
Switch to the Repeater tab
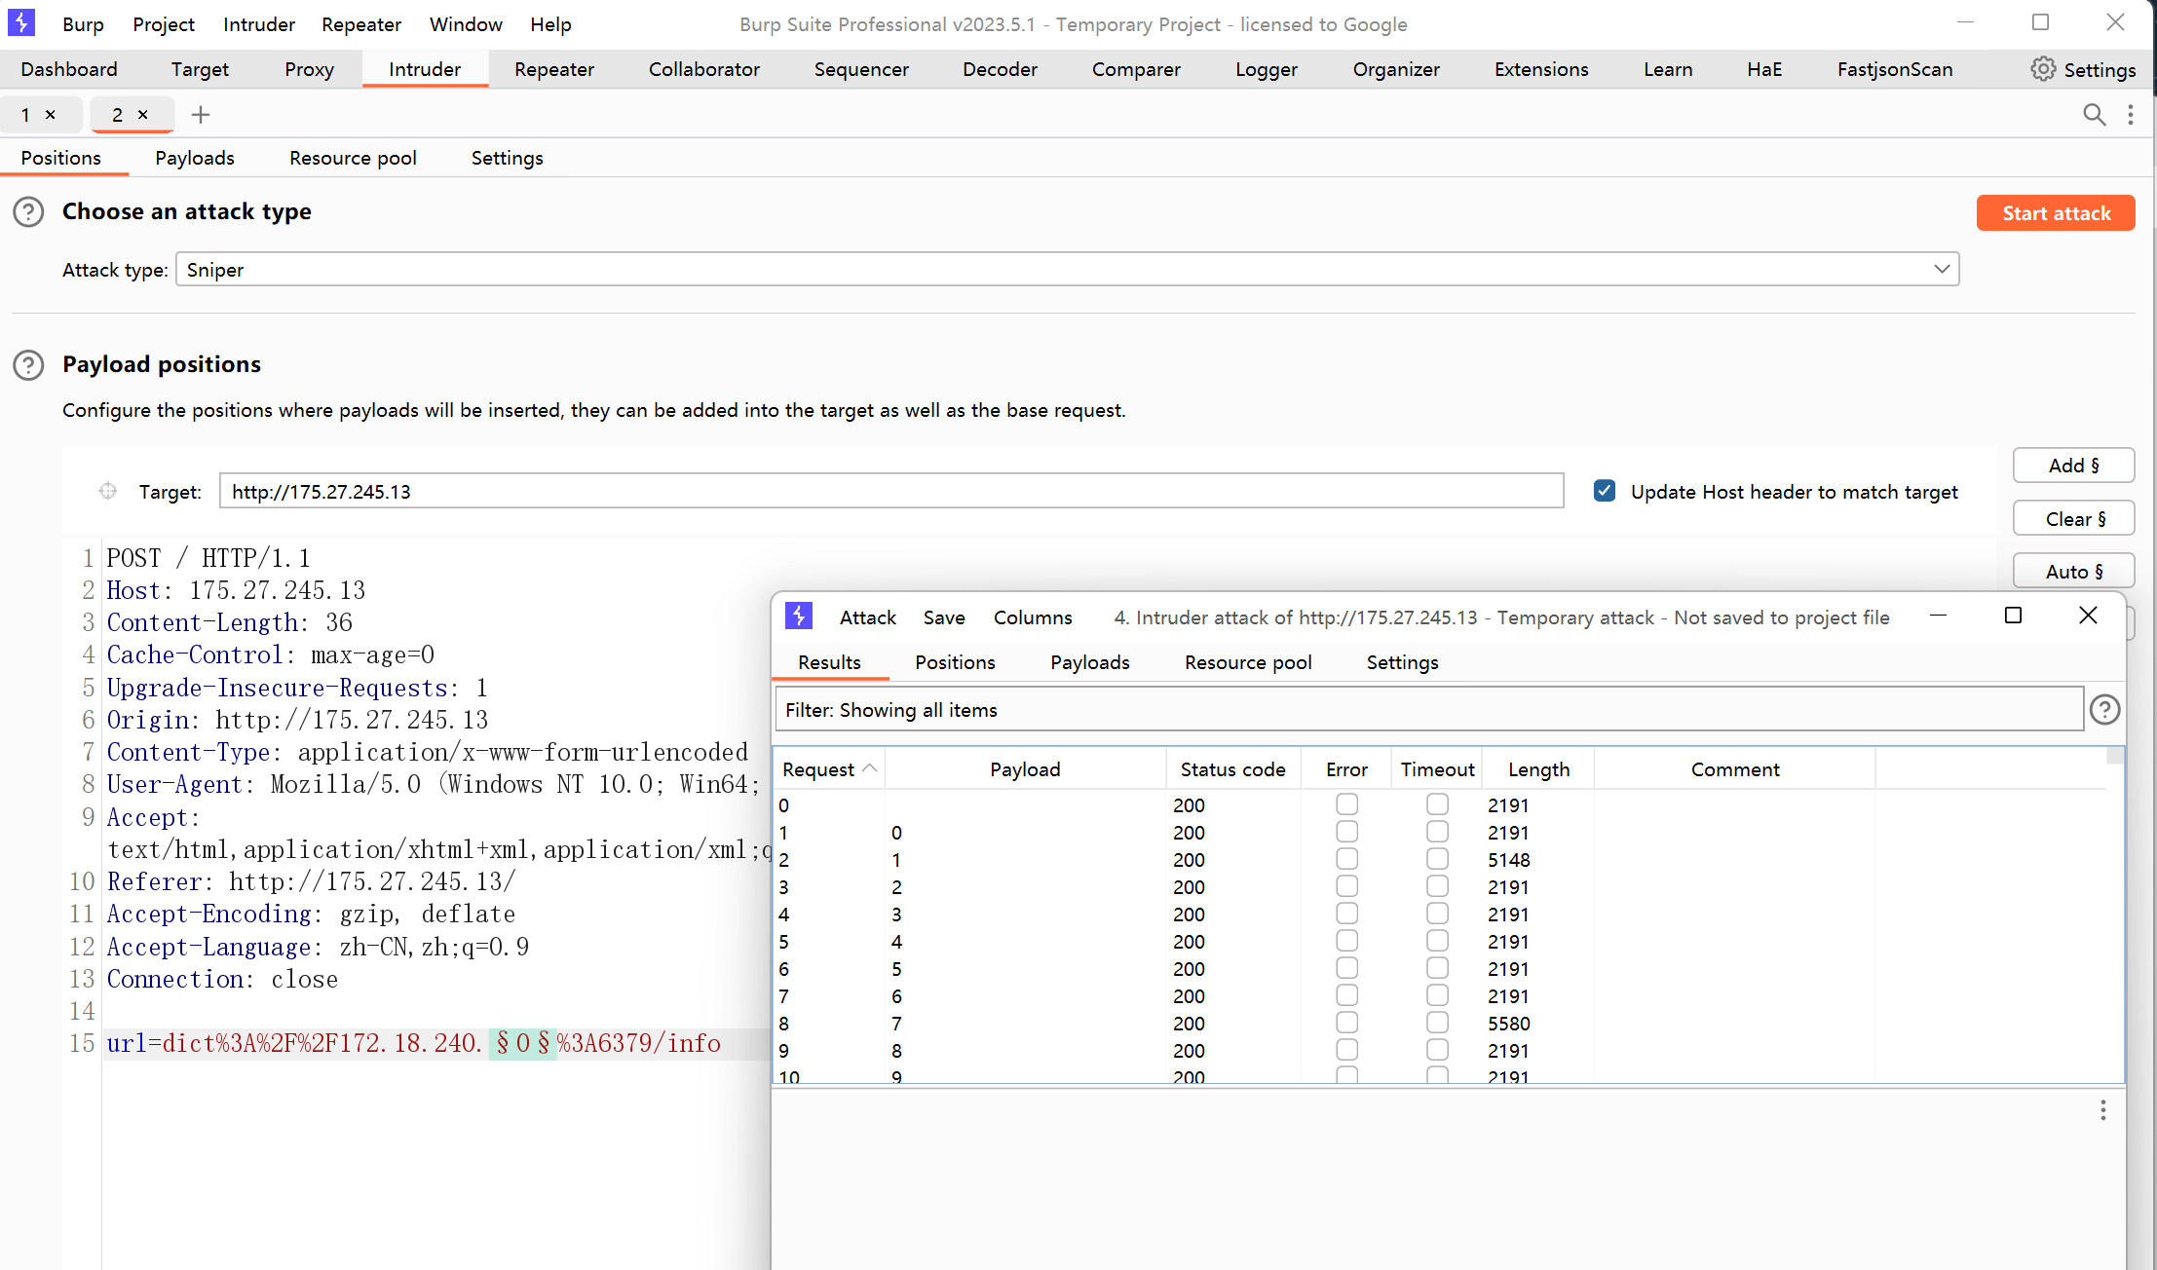pos(553,69)
